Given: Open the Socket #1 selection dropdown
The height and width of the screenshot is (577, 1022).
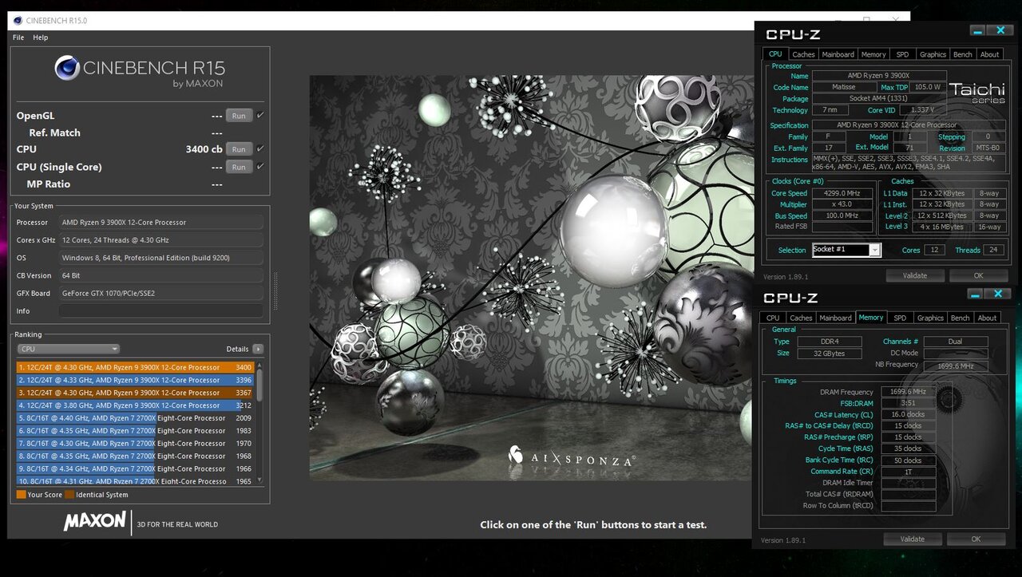Looking at the screenshot, I should coord(846,250).
